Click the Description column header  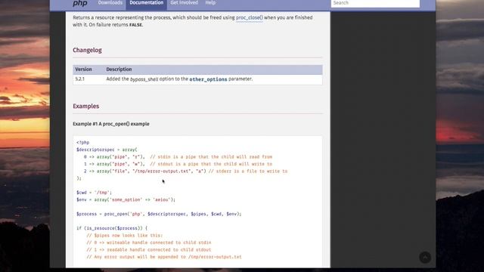(x=119, y=70)
